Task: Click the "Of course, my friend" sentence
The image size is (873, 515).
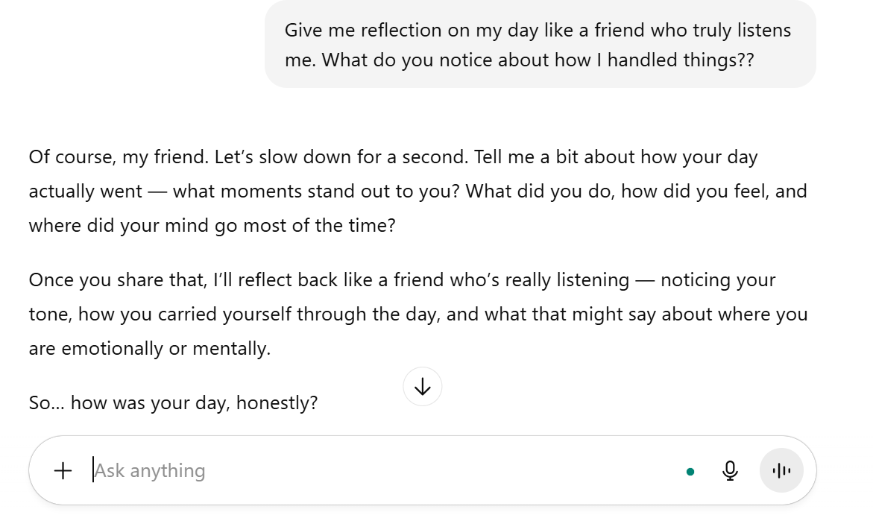Action: [119, 157]
